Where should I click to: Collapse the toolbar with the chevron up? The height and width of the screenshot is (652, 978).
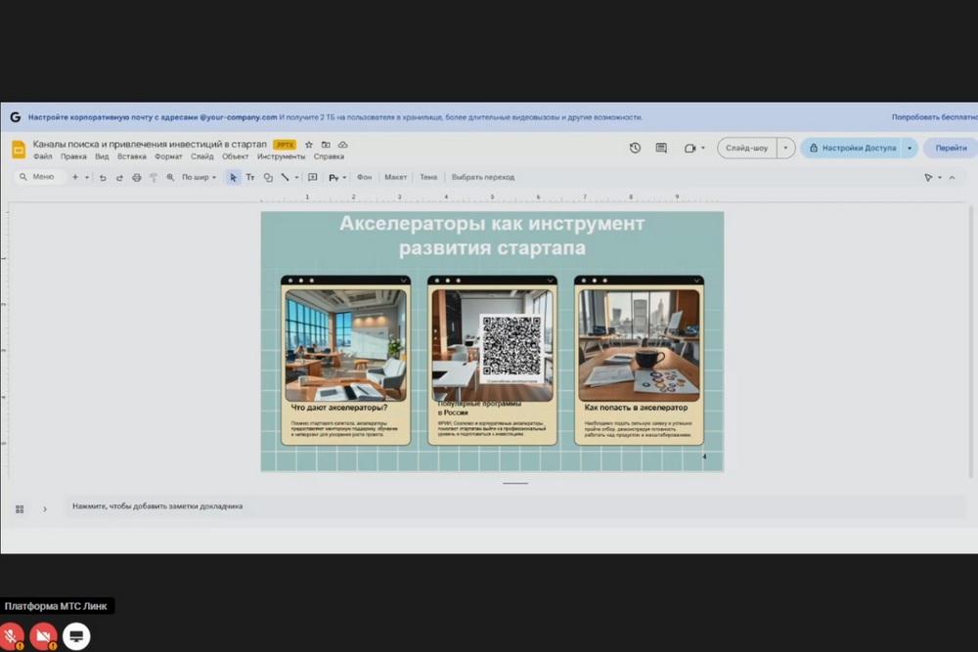[x=953, y=178]
